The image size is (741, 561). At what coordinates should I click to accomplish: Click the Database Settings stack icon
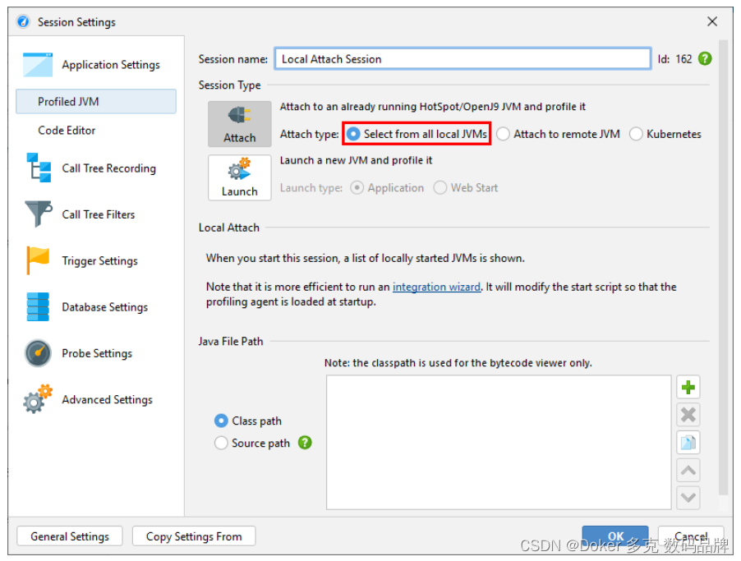coord(37,306)
